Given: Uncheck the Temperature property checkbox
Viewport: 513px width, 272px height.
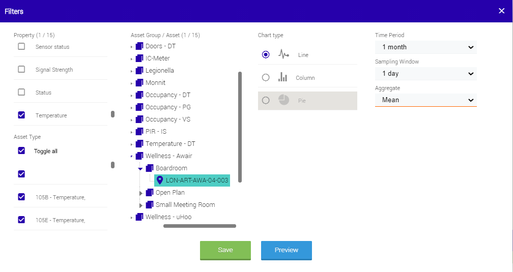Looking at the screenshot, I should tap(21, 115).
